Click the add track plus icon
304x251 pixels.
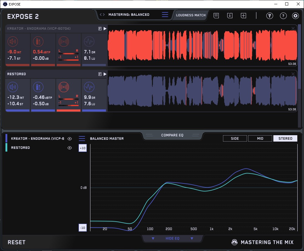pos(243,16)
